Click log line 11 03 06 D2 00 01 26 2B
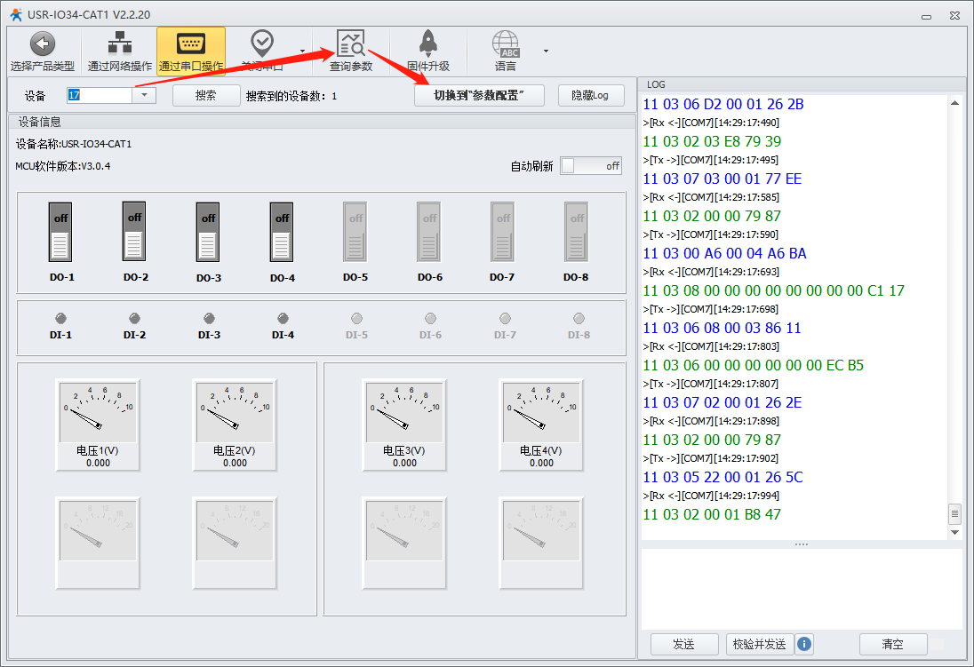 tap(723, 104)
